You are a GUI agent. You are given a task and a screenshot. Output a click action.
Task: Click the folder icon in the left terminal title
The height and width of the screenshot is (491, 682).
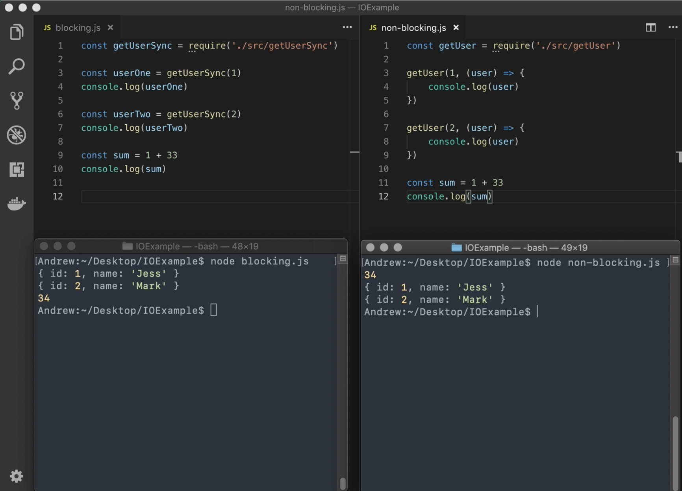[127, 246]
